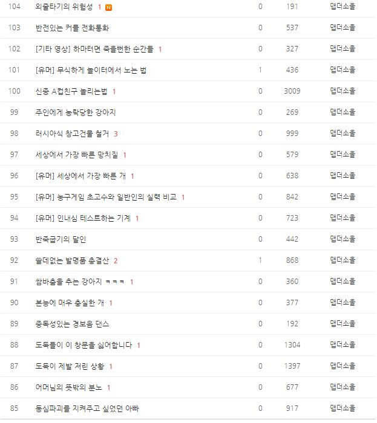Open post 쌈바춤을 추는 강아지 ㅋㅋㅋ
The image size is (377, 423).
(x=80, y=282)
